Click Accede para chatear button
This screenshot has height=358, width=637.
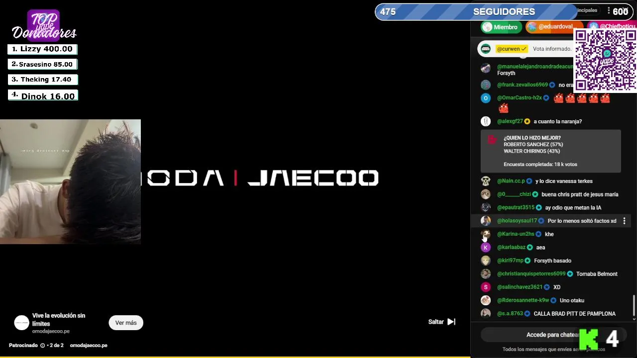point(552,335)
